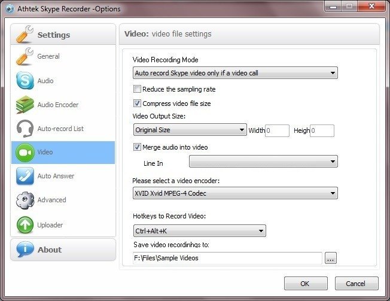Click the green Video camera icon
This screenshot has width=390, height=301.
tap(25, 153)
